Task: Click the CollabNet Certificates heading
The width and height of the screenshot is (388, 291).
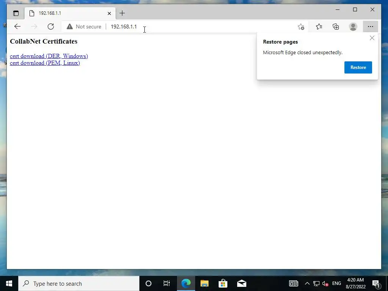Action: click(44, 41)
